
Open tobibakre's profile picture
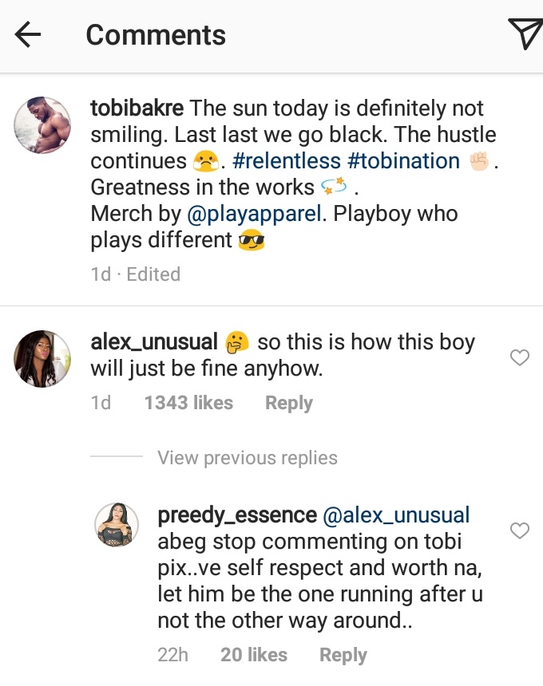44,122
